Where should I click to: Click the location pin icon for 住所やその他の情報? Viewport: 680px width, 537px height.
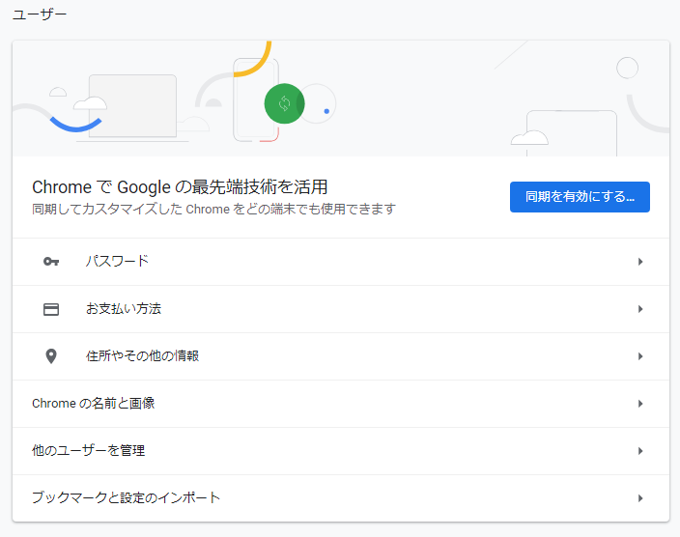[51, 356]
